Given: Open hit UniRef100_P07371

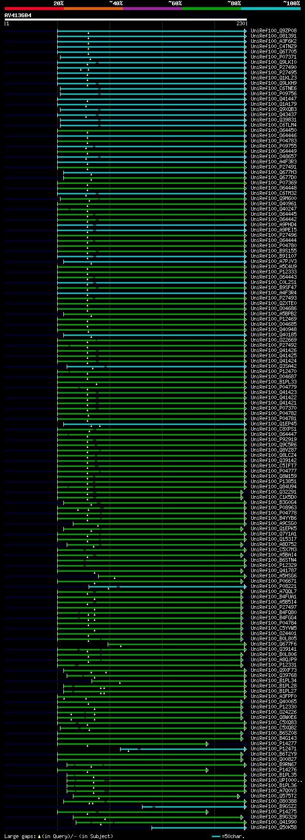Looking at the screenshot, I should 274,57.
